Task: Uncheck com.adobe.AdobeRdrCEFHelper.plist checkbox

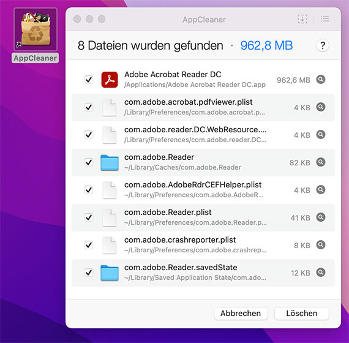Action: (x=89, y=190)
